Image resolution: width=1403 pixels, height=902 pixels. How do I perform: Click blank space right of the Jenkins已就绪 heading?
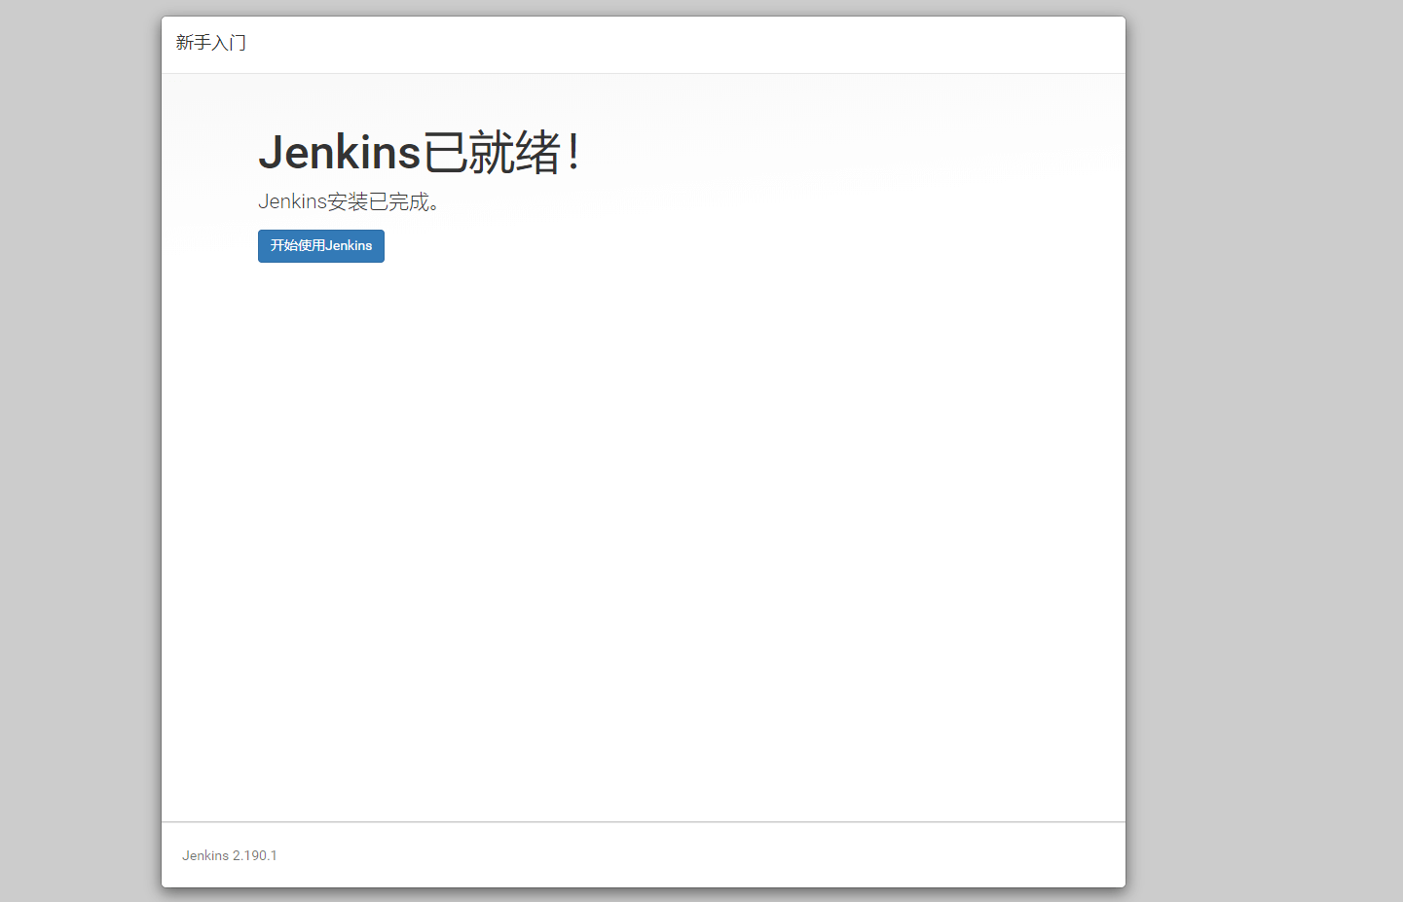tap(828, 153)
